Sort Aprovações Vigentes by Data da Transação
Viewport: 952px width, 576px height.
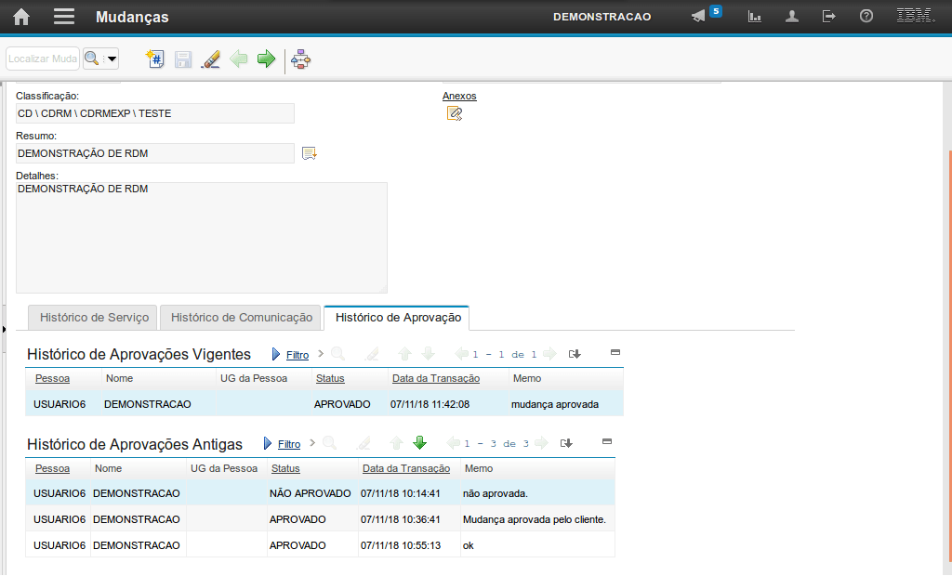436,378
